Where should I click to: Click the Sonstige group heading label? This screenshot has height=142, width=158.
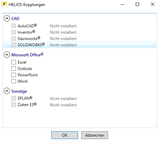pos(19,91)
